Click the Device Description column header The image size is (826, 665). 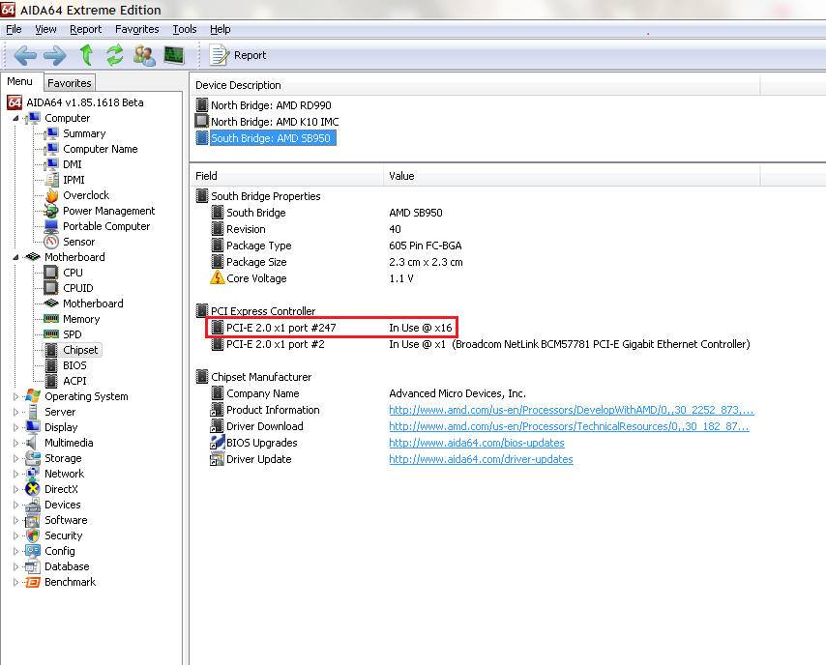coord(475,85)
